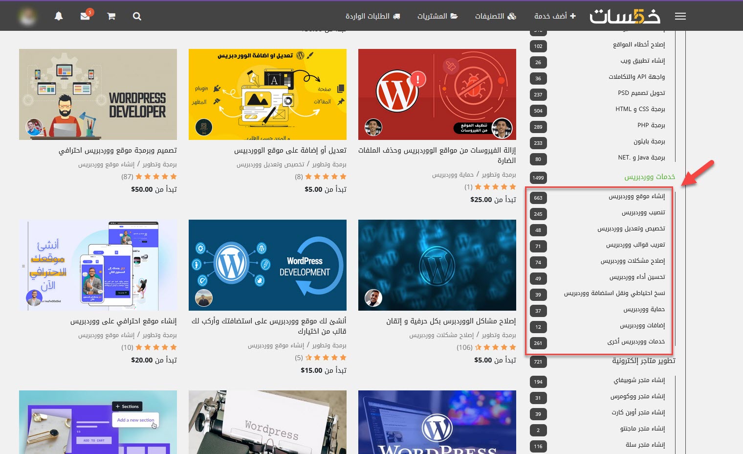Viewport: 743px width, 454px height.
Task: Open التصنيفات categories menu
Action: (495, 16)
